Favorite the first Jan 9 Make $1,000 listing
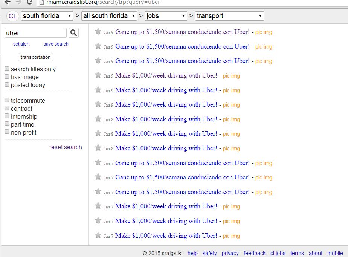This screenshot has width=348, height=257. [x=98, y=75]
